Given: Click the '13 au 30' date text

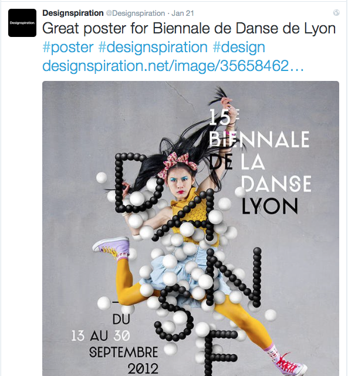Looking at the screenshot, I should click(x=101, y=336).
